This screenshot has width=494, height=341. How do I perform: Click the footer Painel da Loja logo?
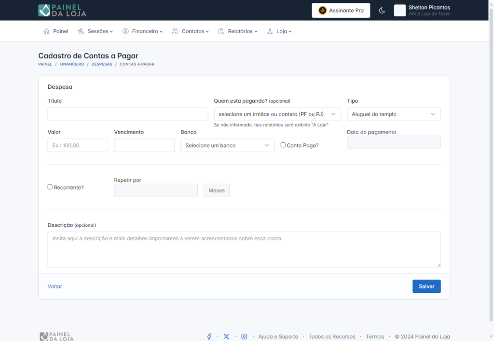coord(57,336)
